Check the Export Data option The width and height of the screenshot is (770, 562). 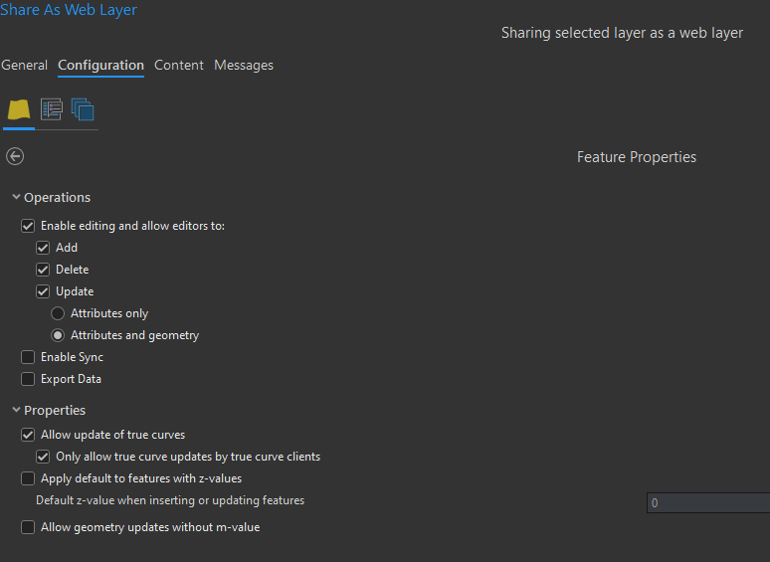coord(28,379)
